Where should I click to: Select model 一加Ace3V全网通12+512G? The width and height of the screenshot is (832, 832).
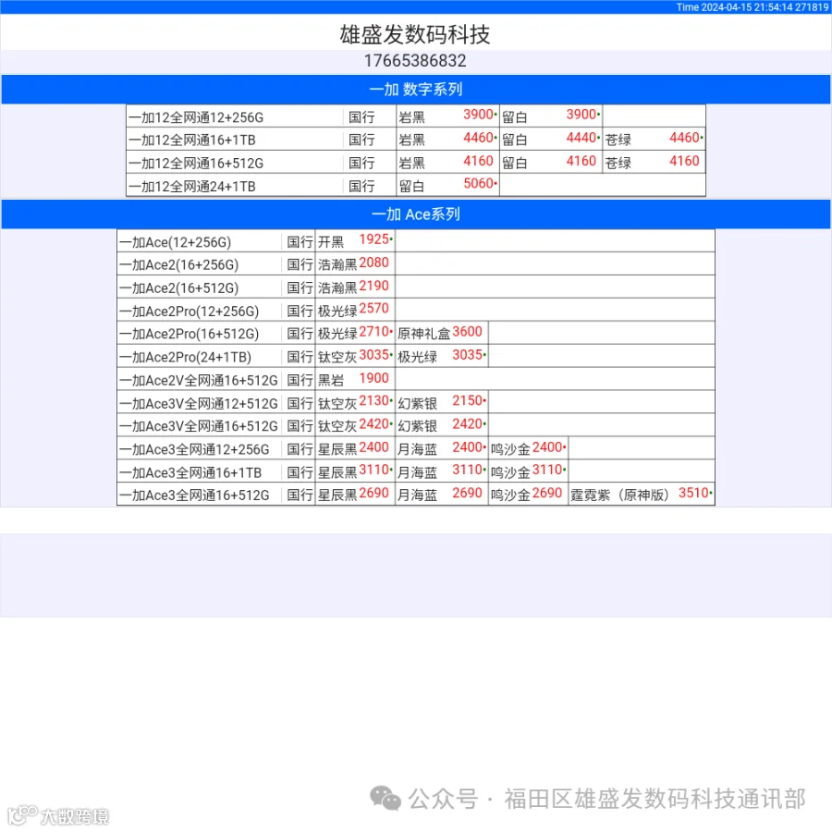(x=199, y=404)
